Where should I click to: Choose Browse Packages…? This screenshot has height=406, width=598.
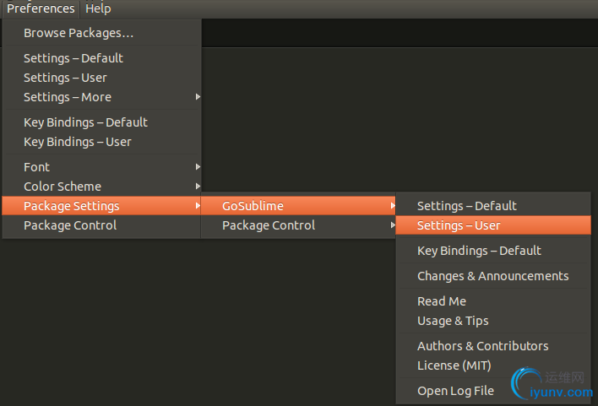[102, 33]
